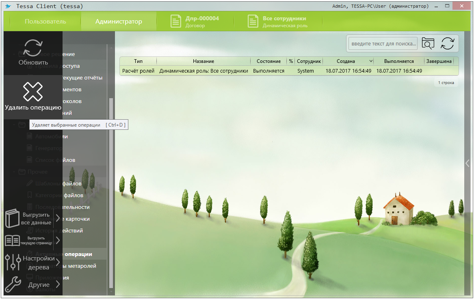Open Настройки дерева via its sliders icon

tap(13, 262)
